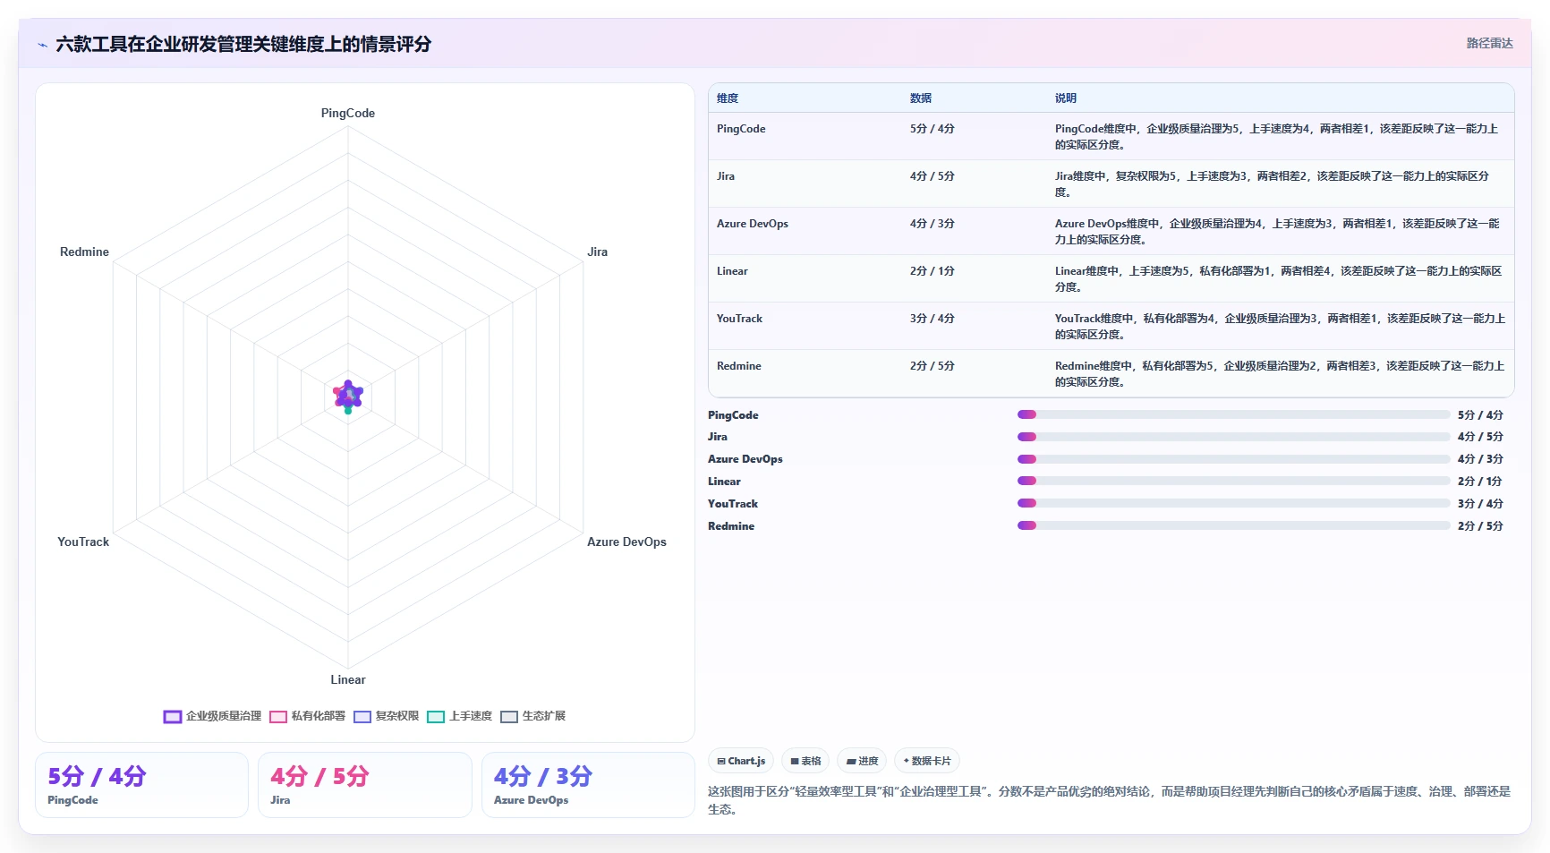Click the 2分 / 1分 value after Linear progress bar
Screen dimensions: 1550x853
(x=1480, y=482)
